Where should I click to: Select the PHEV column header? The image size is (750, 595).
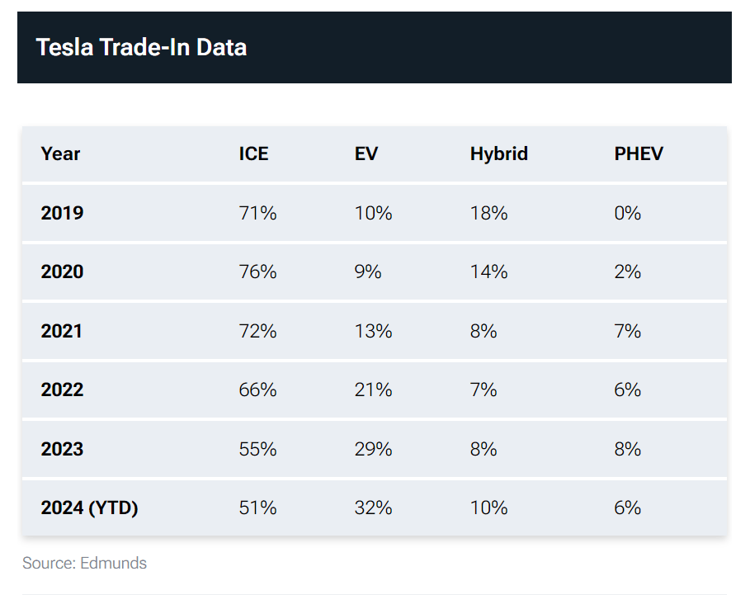pyautogui.click(x=638, y=153)
